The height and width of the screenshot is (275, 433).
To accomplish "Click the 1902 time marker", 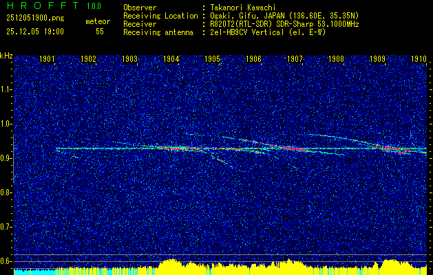I will [x=88, y=59].
